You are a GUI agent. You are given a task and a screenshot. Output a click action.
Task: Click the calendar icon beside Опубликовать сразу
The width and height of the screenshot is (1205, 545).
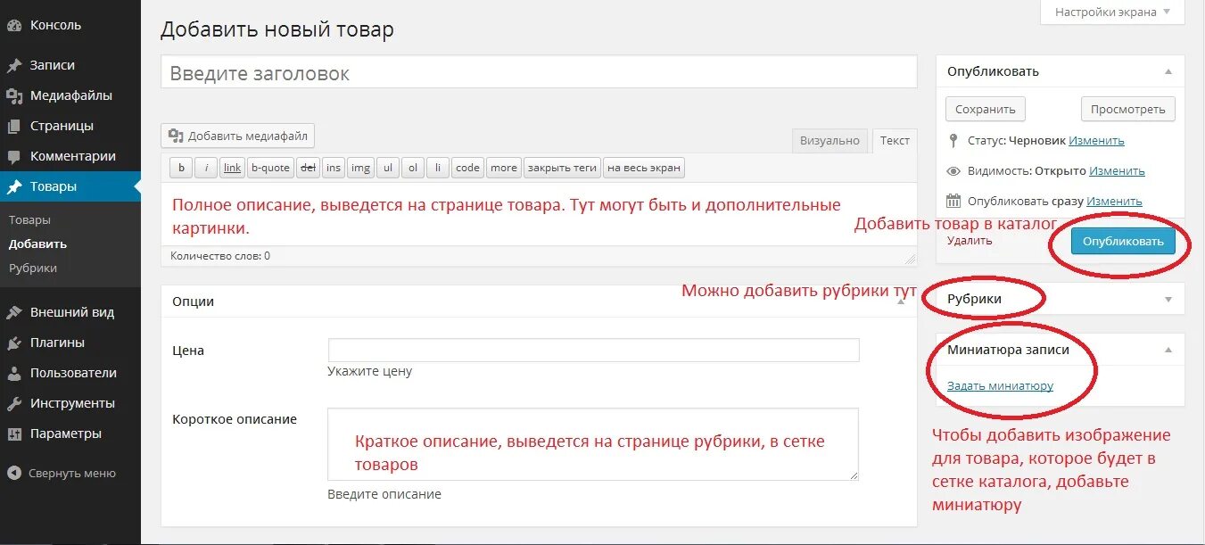coord(953,201)
